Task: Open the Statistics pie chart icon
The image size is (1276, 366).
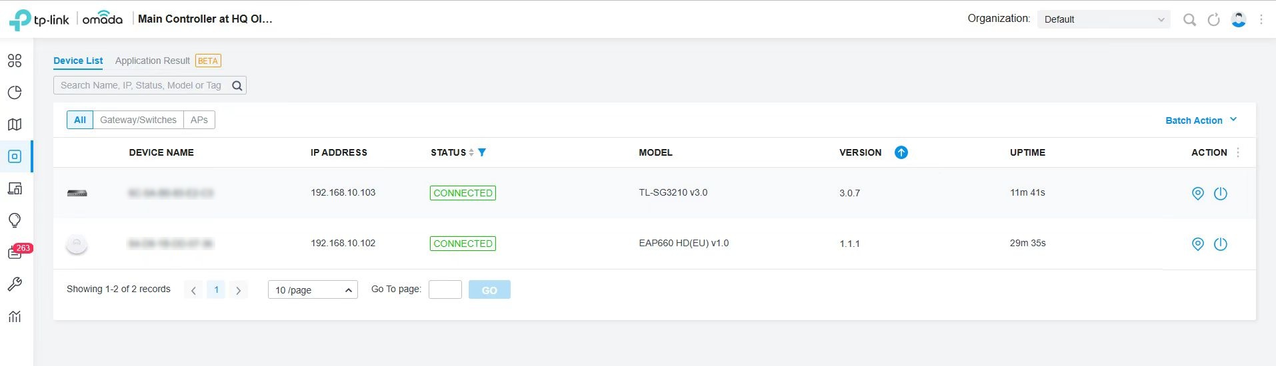Action: coord(15,92)
